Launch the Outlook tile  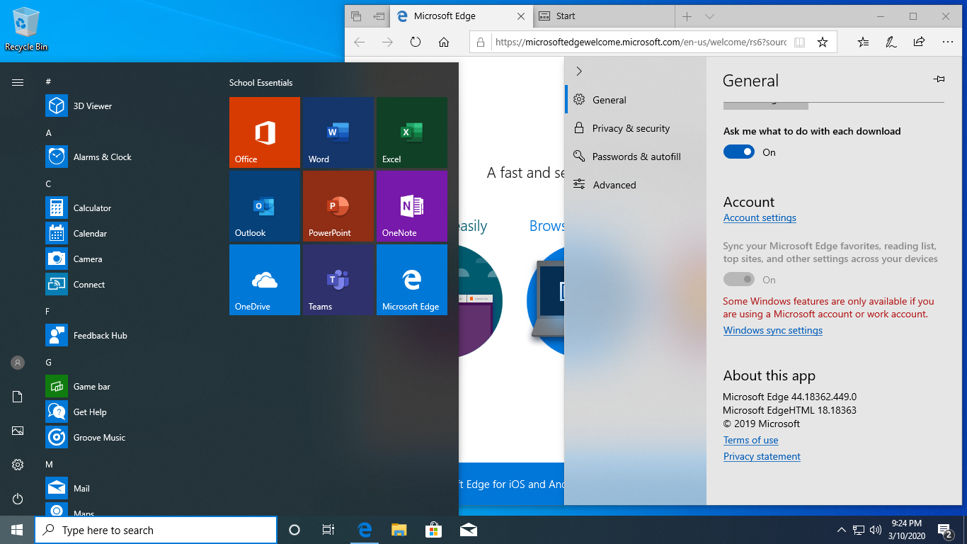pos(265,206)
